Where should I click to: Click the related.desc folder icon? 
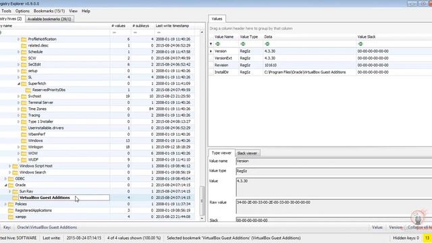(x=24, y=45)
